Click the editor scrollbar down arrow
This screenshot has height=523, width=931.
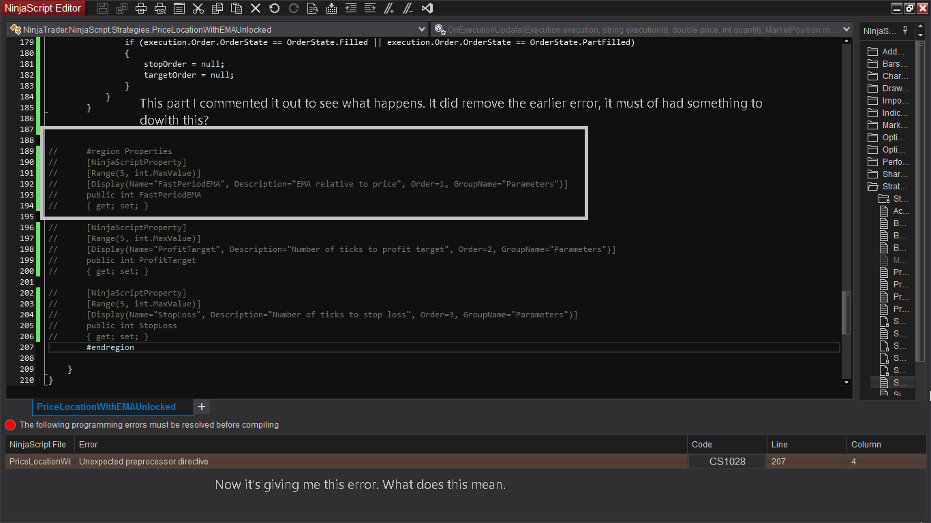847,382
